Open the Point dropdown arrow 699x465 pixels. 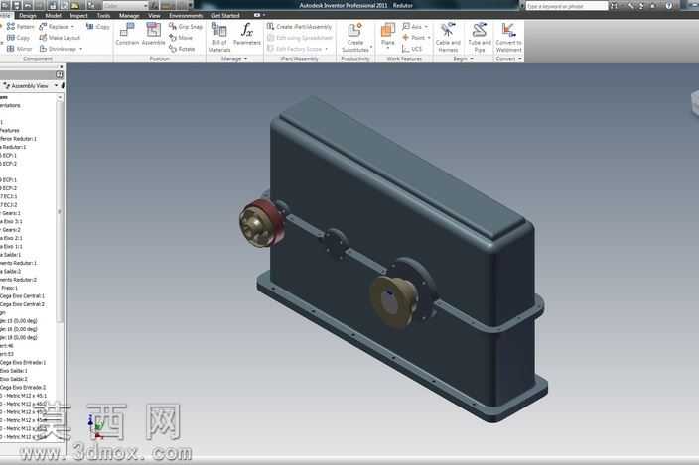pos(429,38)
